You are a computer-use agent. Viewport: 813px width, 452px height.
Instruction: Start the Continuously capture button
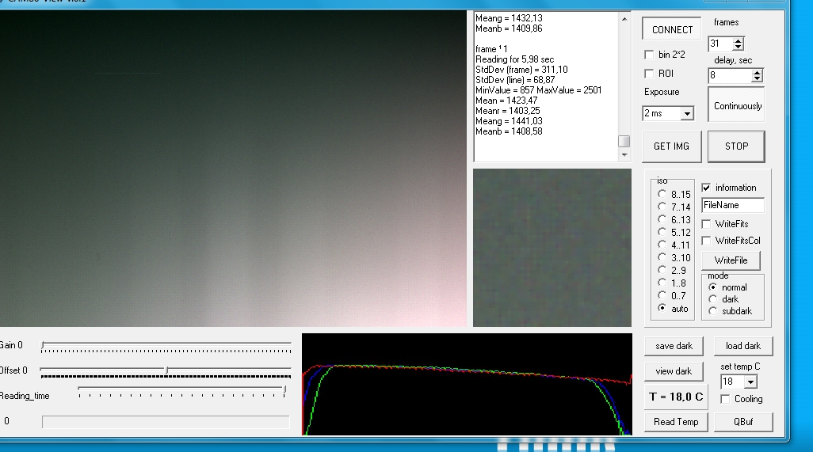(736, 105)
